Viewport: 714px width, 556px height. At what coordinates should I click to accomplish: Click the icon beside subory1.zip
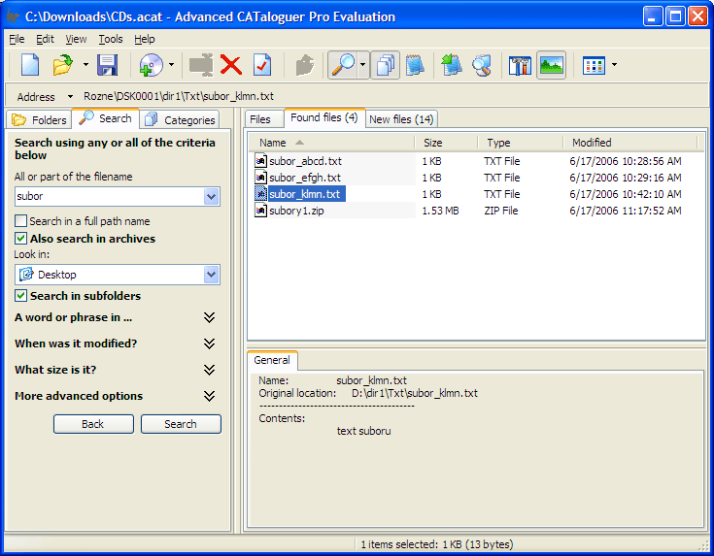pos(261,211)
